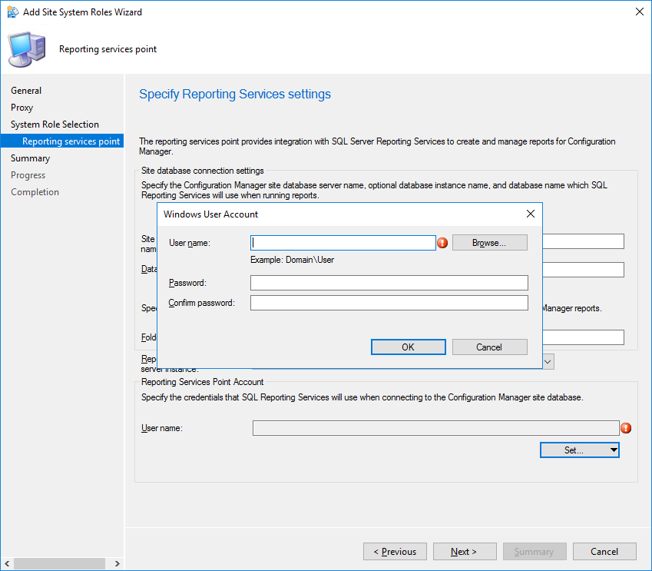Screen dimensions: 652x571
Task: Click into the Password field
Action: tap(389, 282)
